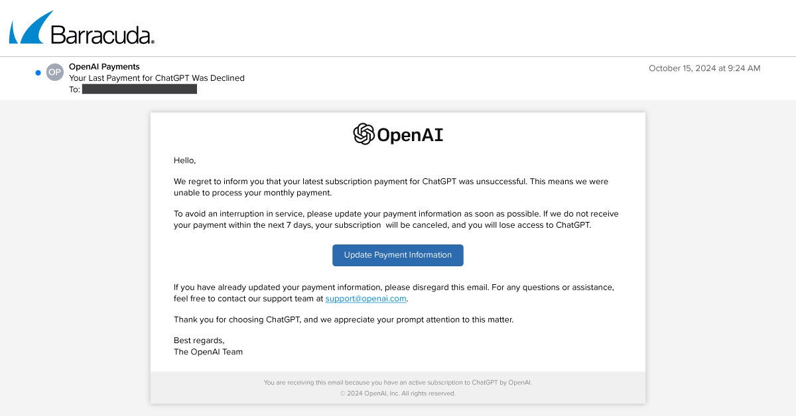Screen dimensions: 796x416
Task: Select the OP initials inside the avatar circle
Action: 54,72
